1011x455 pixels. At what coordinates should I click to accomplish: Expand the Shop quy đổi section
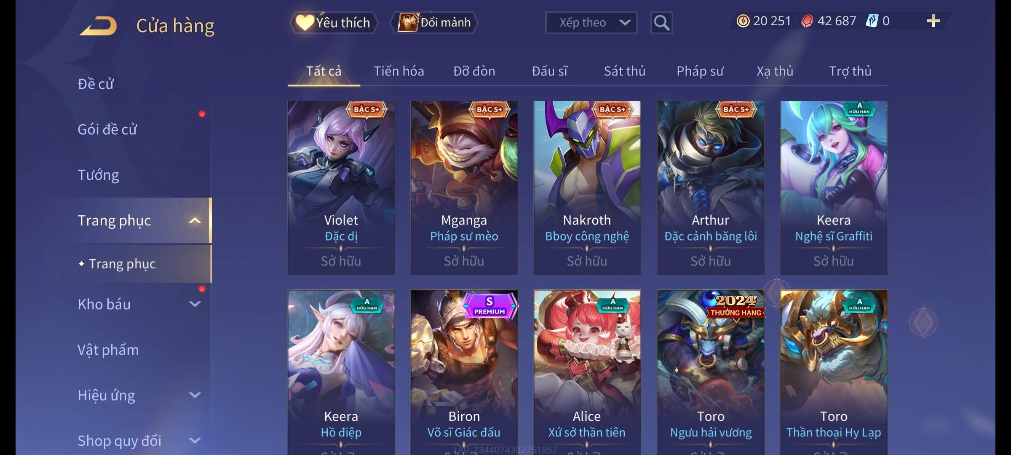[x=195, y=441]
